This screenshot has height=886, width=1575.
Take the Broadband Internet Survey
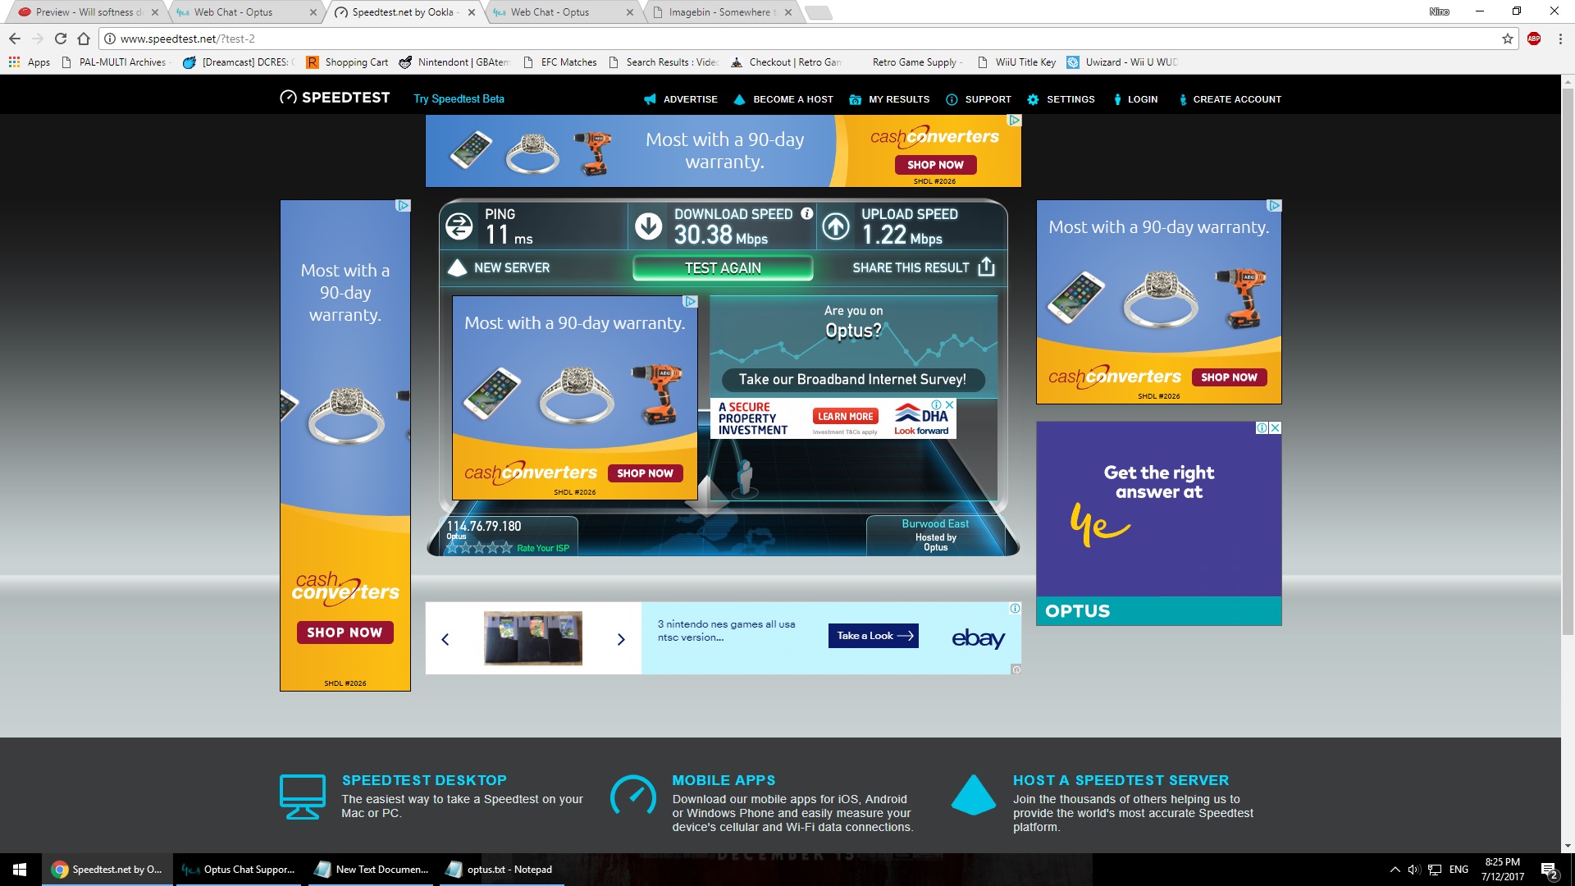coord(852,379)
